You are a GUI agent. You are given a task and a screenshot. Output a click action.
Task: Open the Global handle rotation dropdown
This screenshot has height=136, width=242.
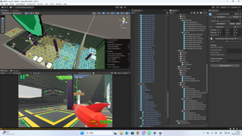[17, 13]
